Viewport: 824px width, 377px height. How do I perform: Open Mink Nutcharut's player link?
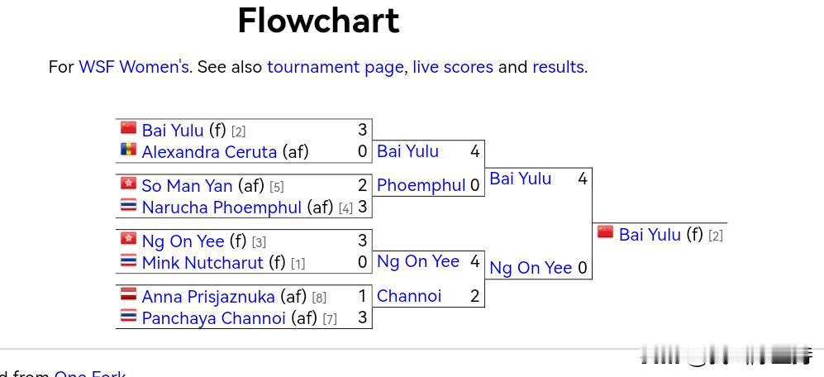pyautogui.click(x=202, y=263)
